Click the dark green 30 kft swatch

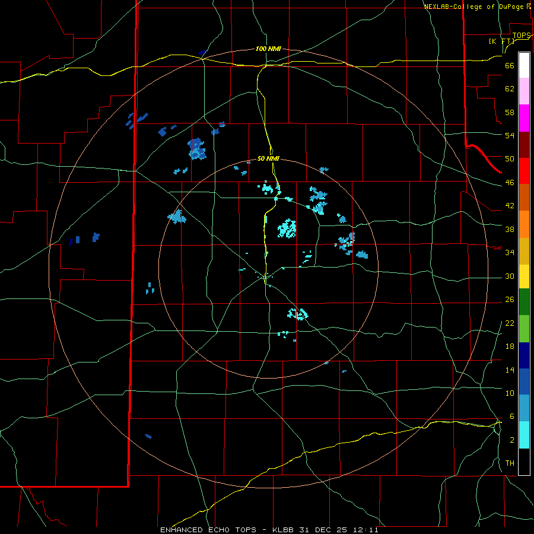[x=524, y=302]
